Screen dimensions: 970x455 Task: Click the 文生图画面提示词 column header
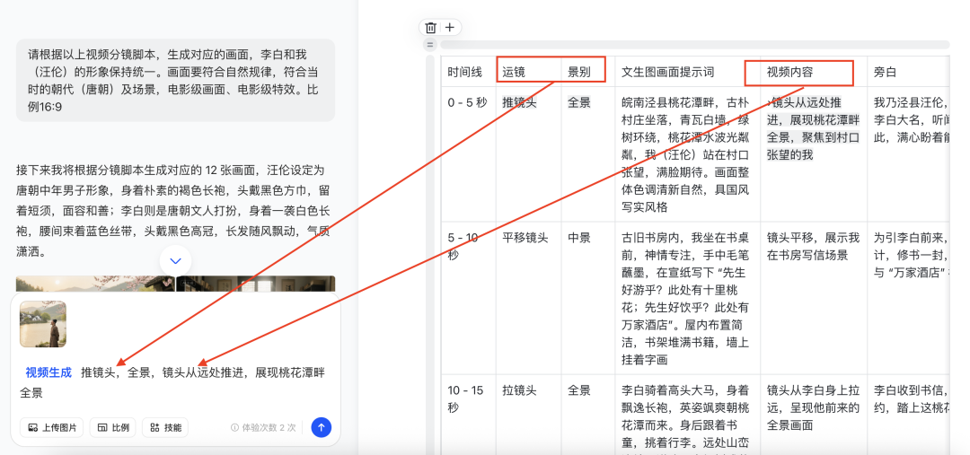[x=687, y=72]
